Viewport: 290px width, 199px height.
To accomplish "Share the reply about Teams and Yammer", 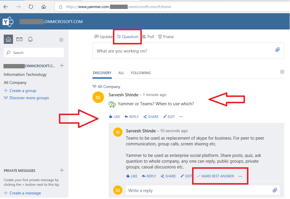I will point(168,176).
